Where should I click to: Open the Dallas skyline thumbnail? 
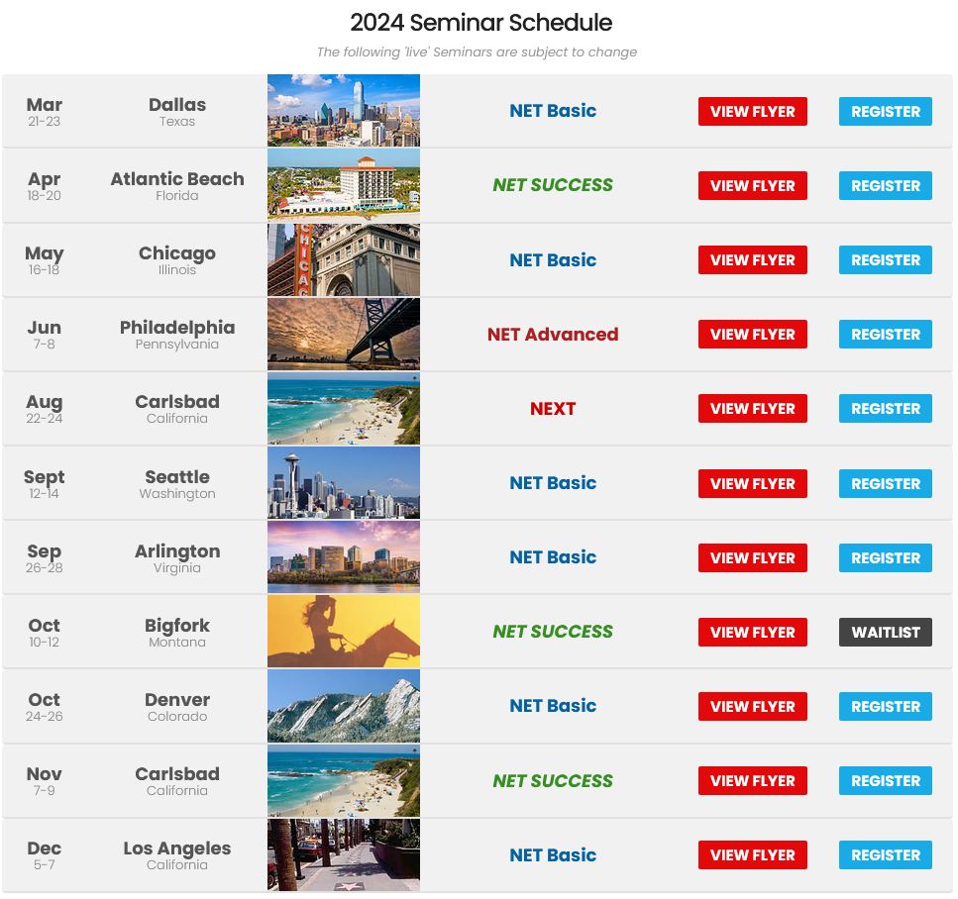[x=344, y=111]
